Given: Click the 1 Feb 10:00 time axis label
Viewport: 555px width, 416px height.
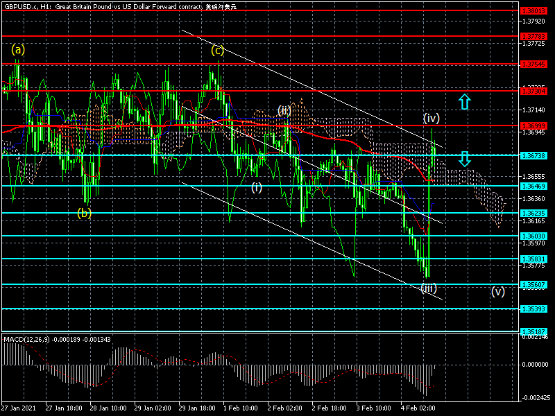Looking at the screenshot, I should point(241,409).
